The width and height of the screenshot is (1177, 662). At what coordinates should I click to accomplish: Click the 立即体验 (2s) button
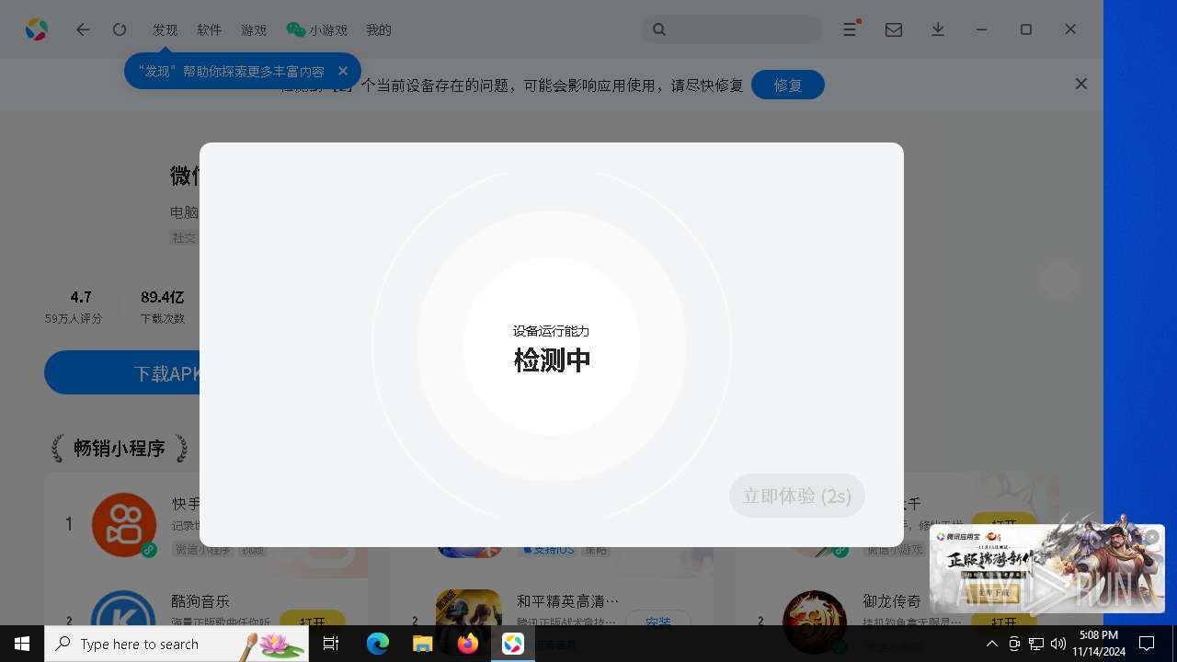point(797,496)
